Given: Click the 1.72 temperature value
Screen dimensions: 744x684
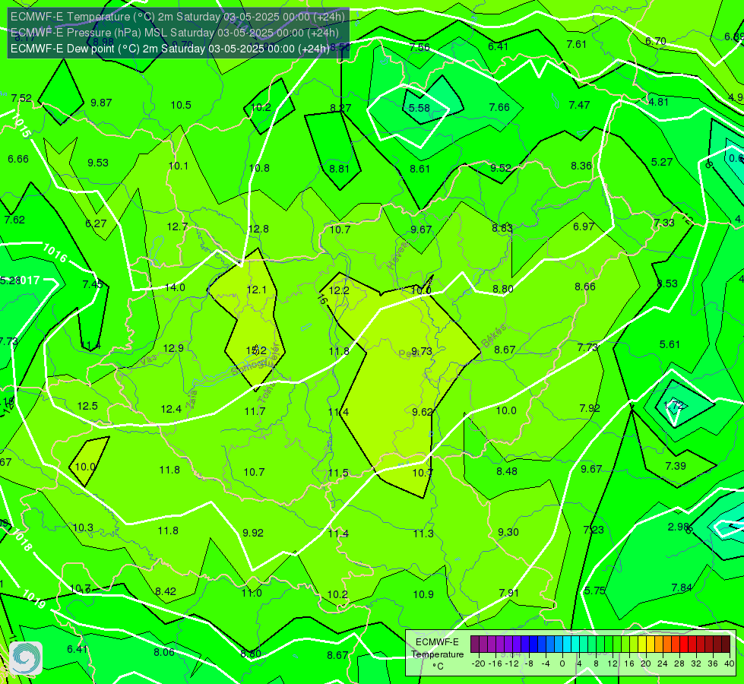Looking at the screenshot, I should pos(674,405).
